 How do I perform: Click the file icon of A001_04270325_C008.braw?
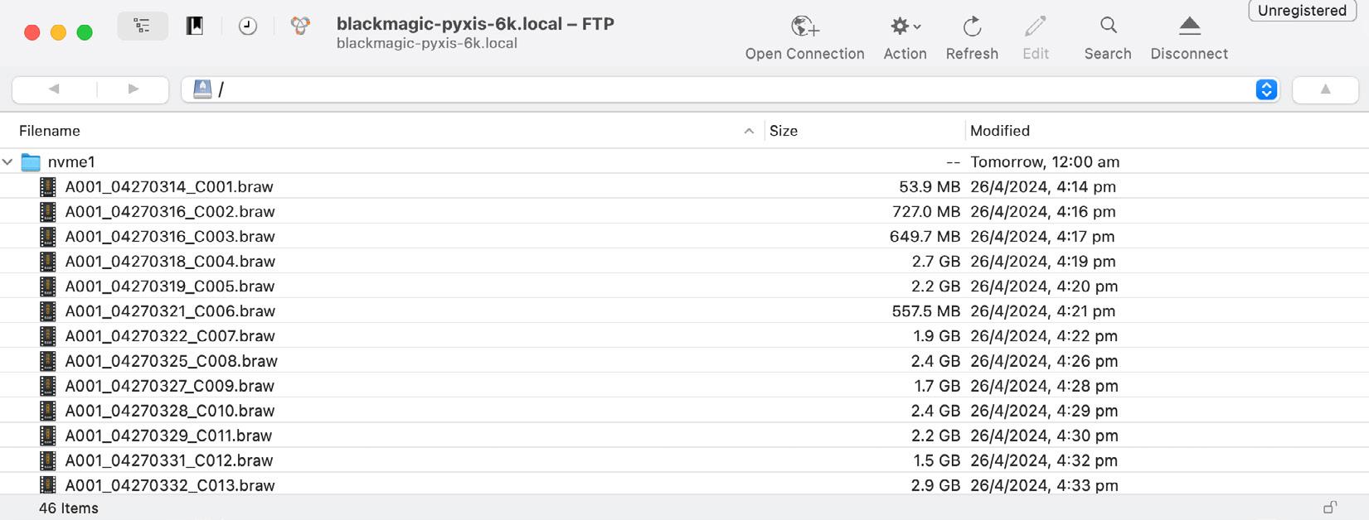[48, 361]
